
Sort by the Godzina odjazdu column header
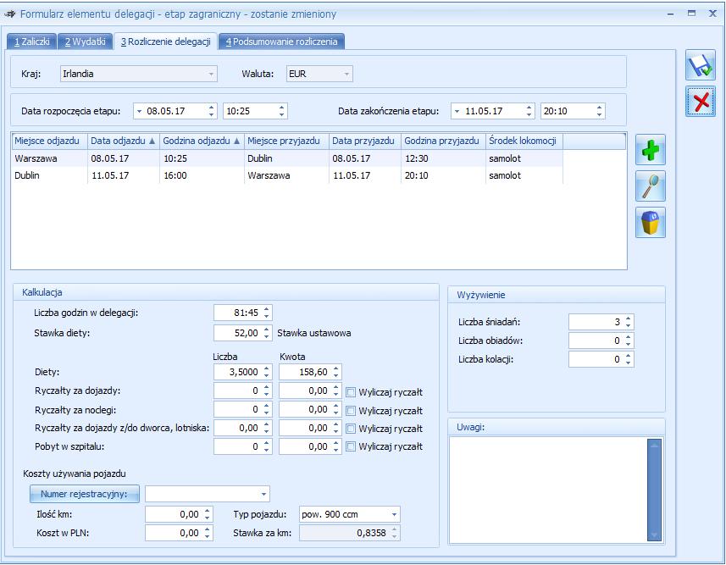(202, 141)
